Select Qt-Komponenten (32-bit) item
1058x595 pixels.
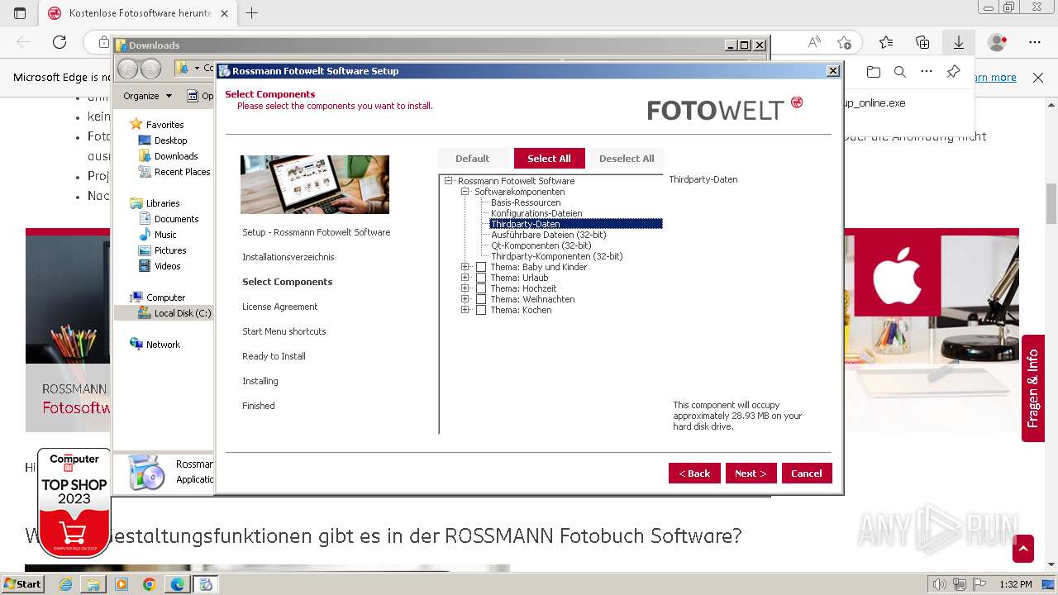click(541, 245)
